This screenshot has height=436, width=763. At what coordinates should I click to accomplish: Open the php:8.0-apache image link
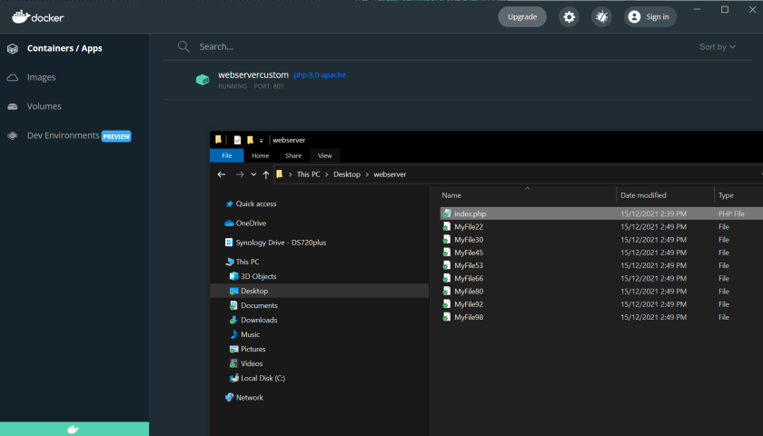320,74
